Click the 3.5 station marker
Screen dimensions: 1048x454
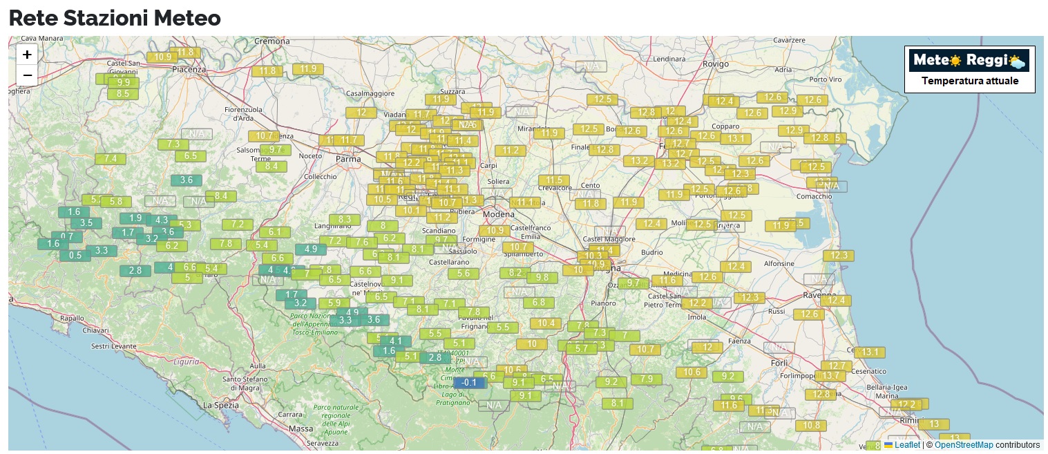tap(86, 223)
